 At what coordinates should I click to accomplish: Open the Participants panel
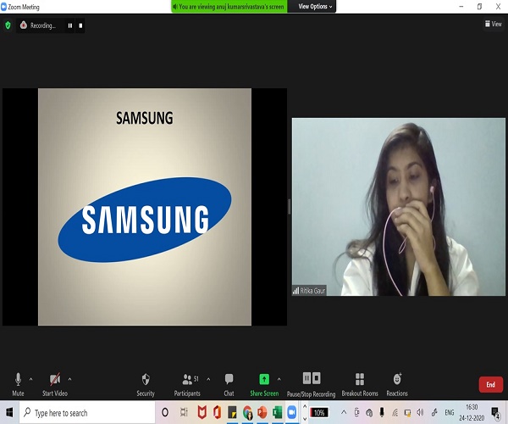point(187,384)
